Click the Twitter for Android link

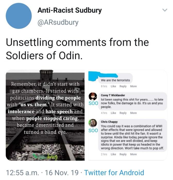pyautogui.click(x=114, y=173)
